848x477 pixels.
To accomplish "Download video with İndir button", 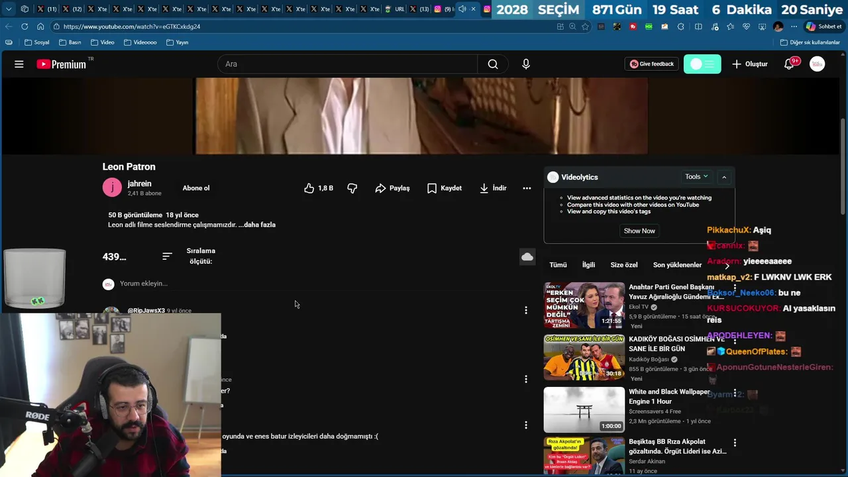I will 493,188.
